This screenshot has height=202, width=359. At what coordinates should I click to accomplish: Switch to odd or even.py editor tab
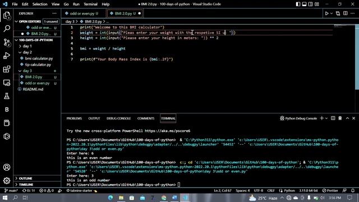coord(84,13)
